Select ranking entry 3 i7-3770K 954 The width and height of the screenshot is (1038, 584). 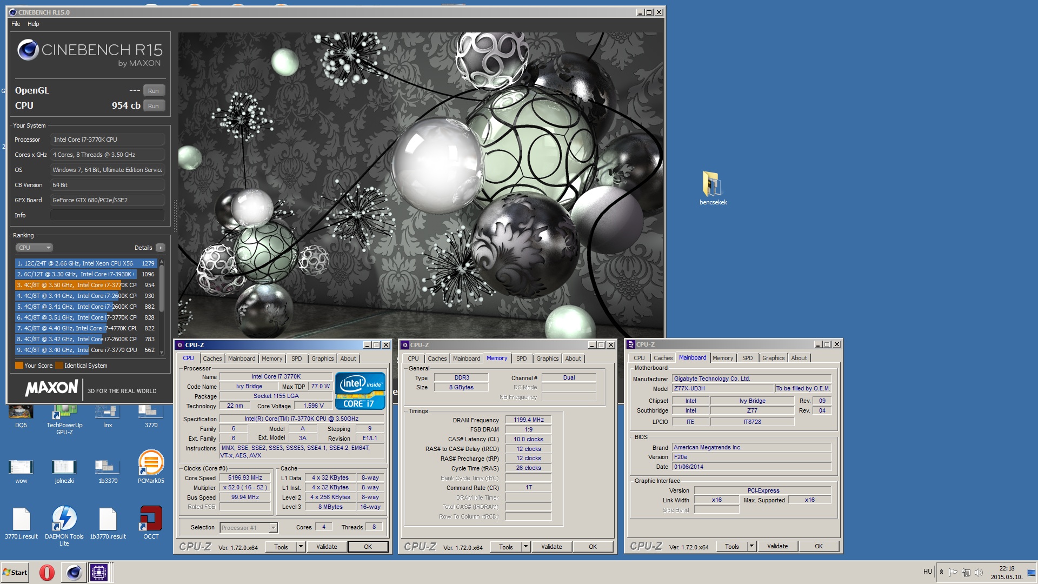click(x=86, y=285)
